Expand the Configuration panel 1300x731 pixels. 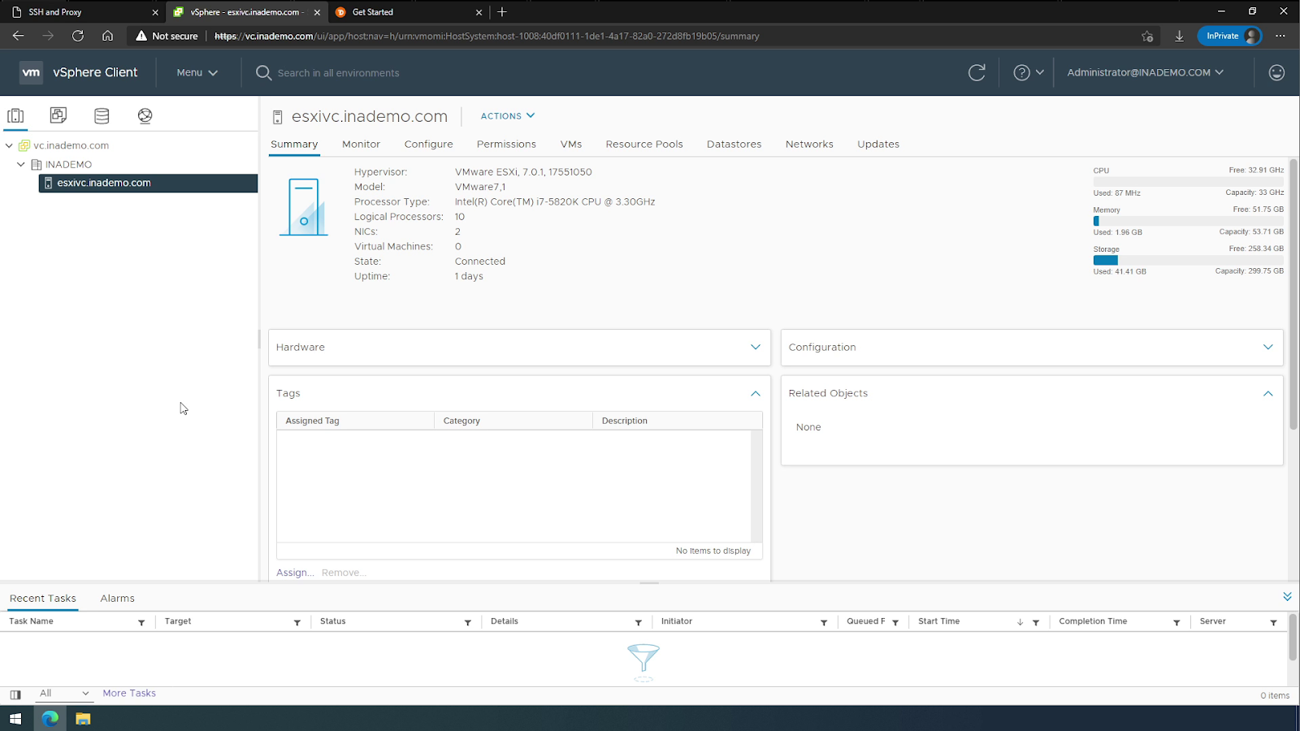coord(1268,347)
